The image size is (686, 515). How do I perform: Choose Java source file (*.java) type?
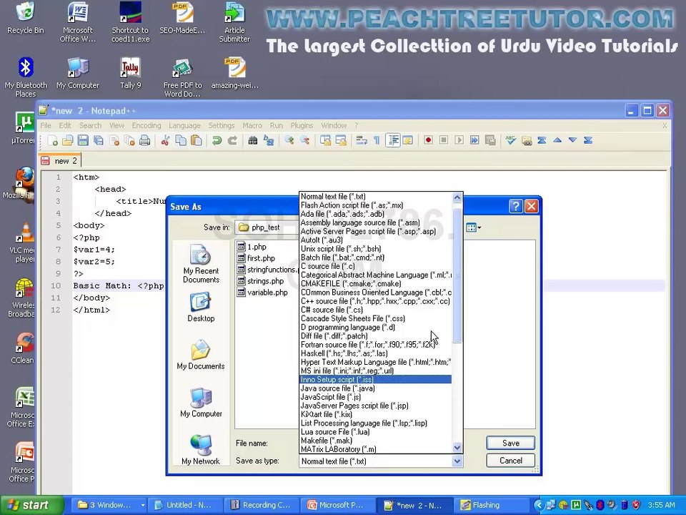[x=375, y=388]
